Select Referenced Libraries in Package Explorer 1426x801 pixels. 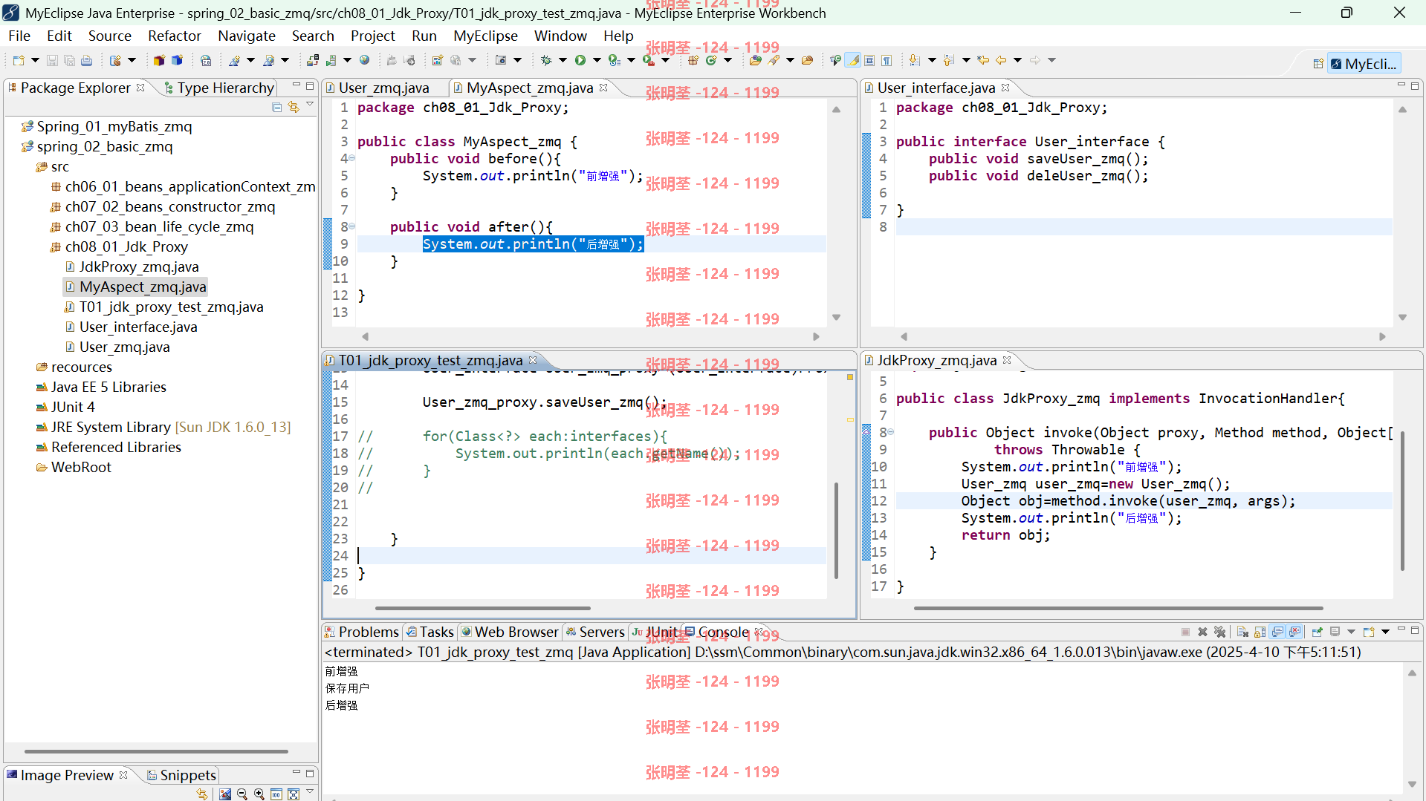coord(116,447)
